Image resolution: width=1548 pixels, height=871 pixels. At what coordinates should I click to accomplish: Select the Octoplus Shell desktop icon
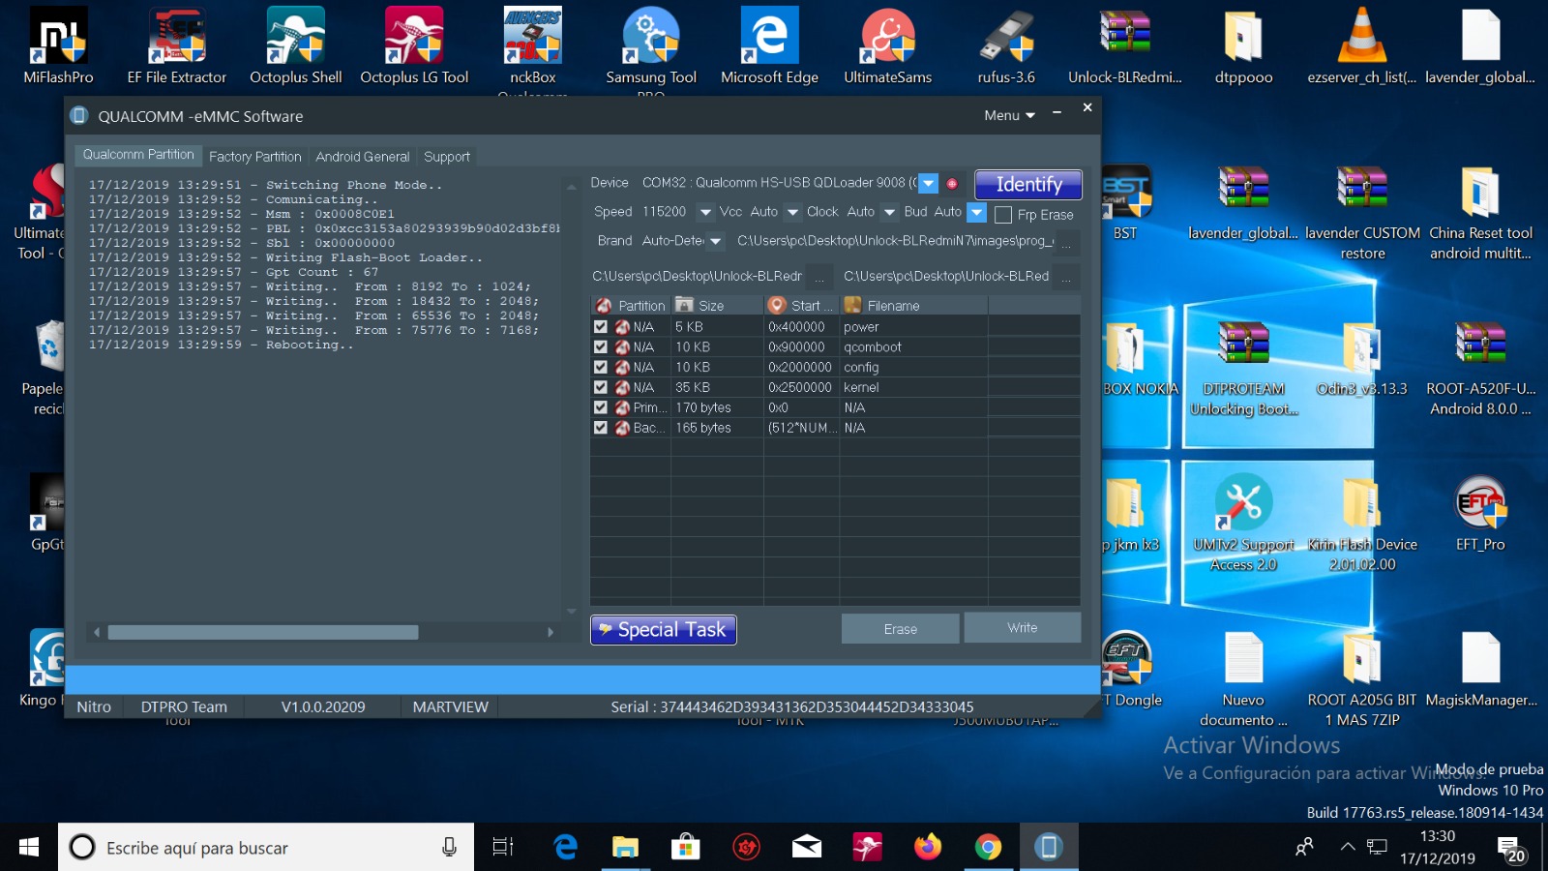pos(296,45)
